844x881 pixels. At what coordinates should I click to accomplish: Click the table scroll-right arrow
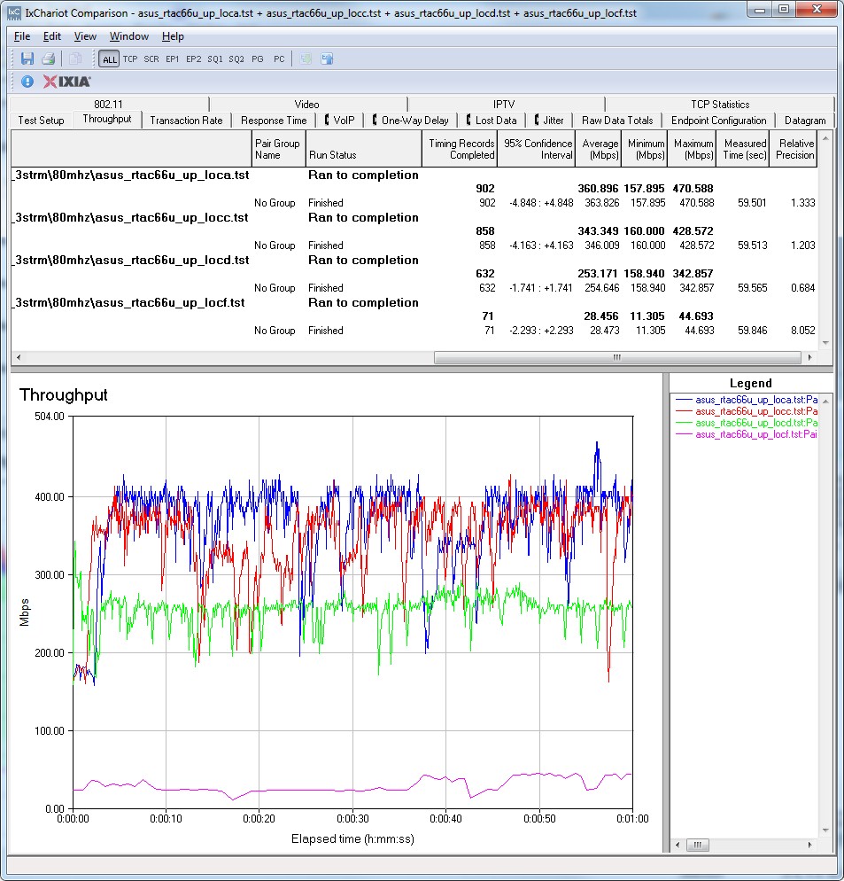click(x=809, y=357)
